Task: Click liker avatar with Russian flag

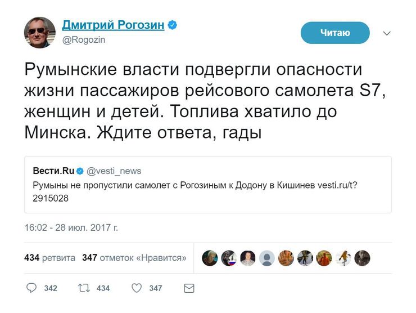Action: click(229, 258)
